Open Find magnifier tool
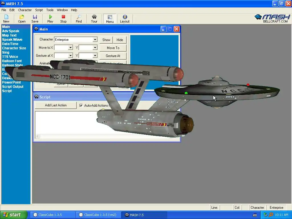Screen dimensions: 292x219 point(79,19)
